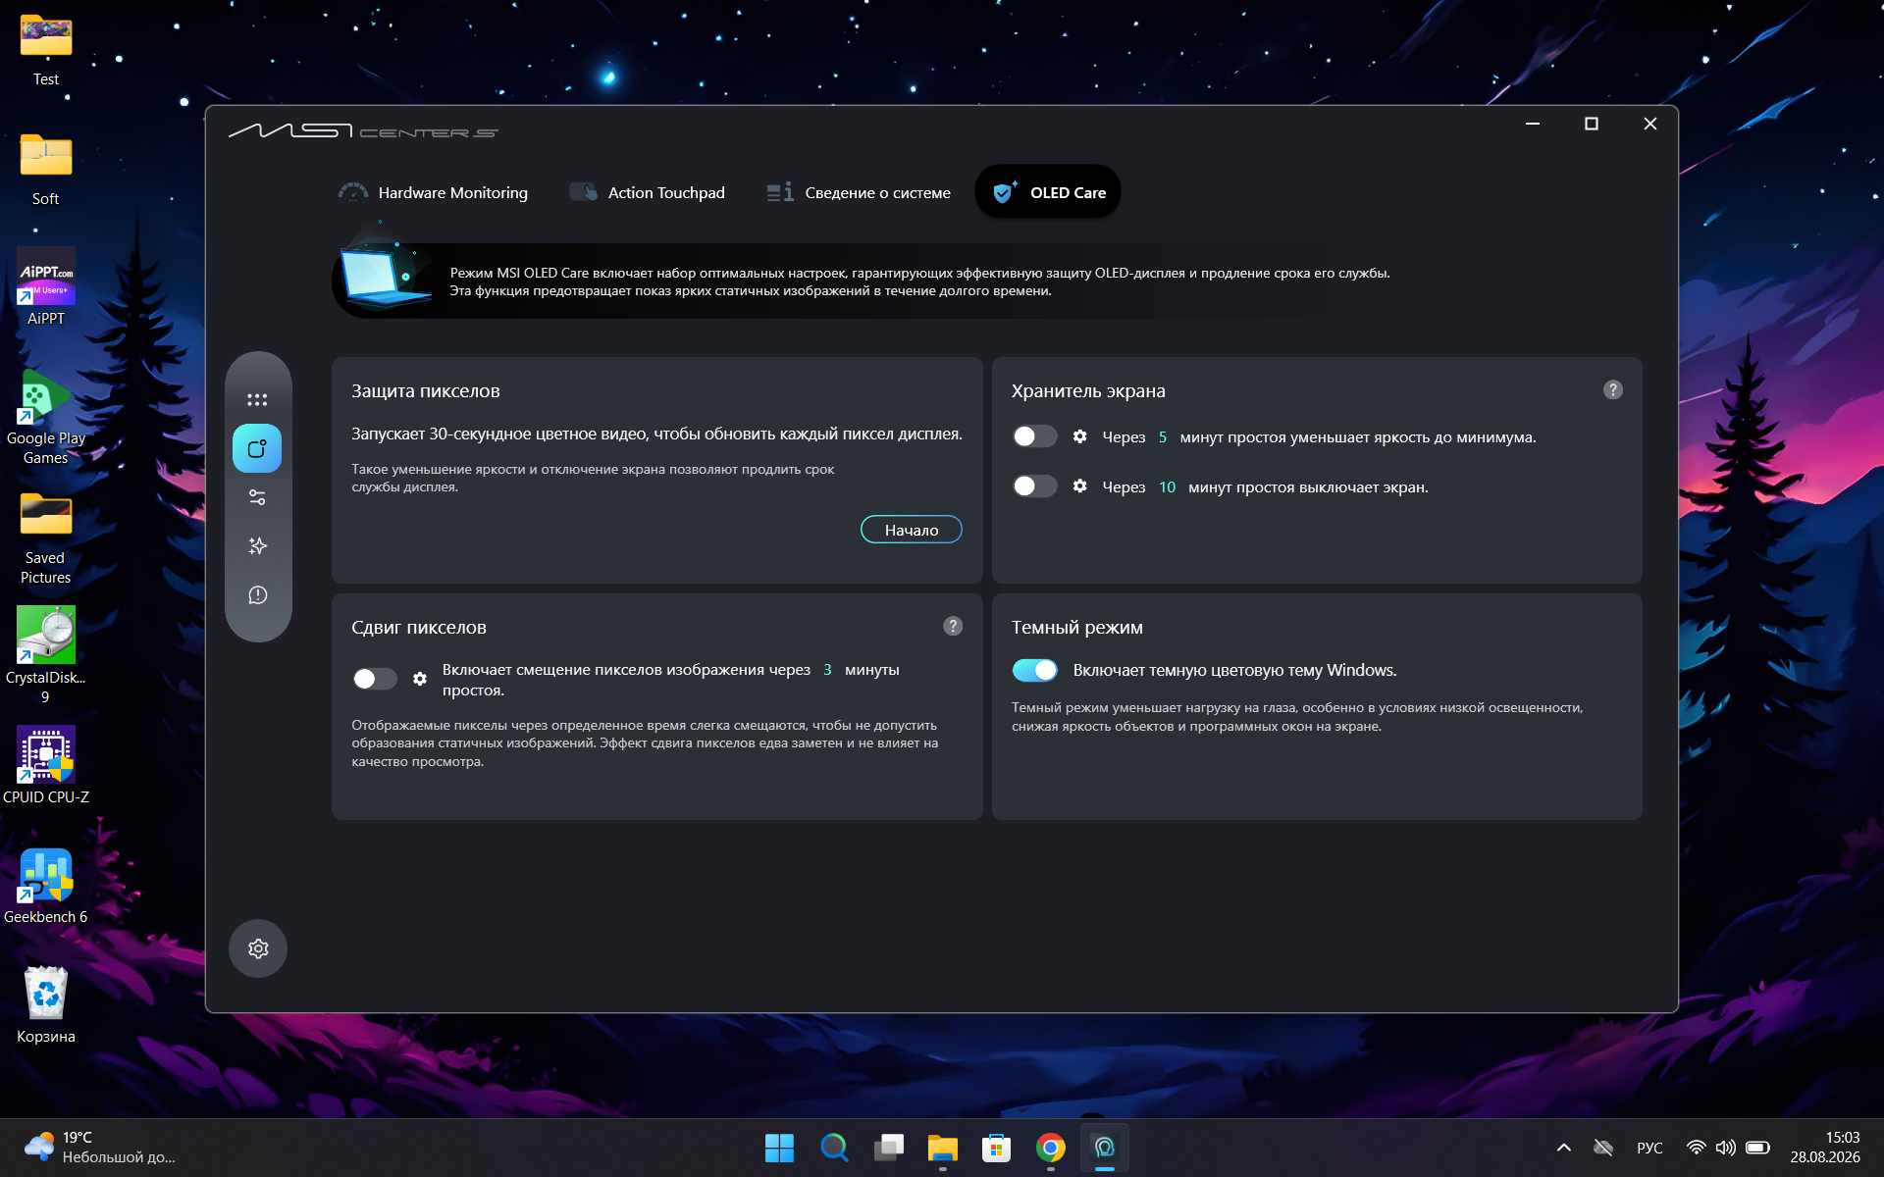The image size is (1884, 1177).
Task: Open the sliders settings sidebar icon
Action: (x=257, y=497)
